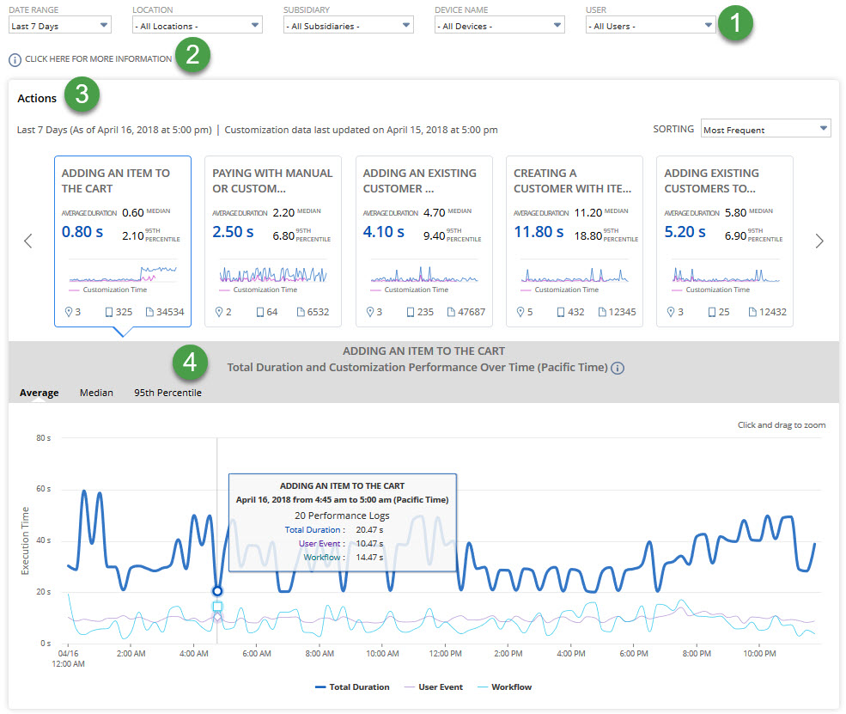The image size is (846, 714).
Task: Switch to the Average tab
Action: 40,393
